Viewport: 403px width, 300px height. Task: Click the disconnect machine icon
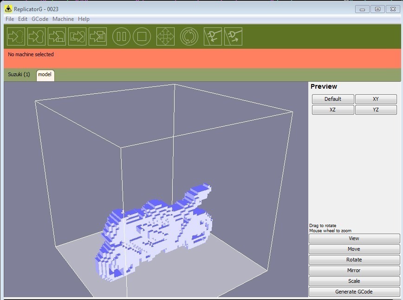click(233, 37)
